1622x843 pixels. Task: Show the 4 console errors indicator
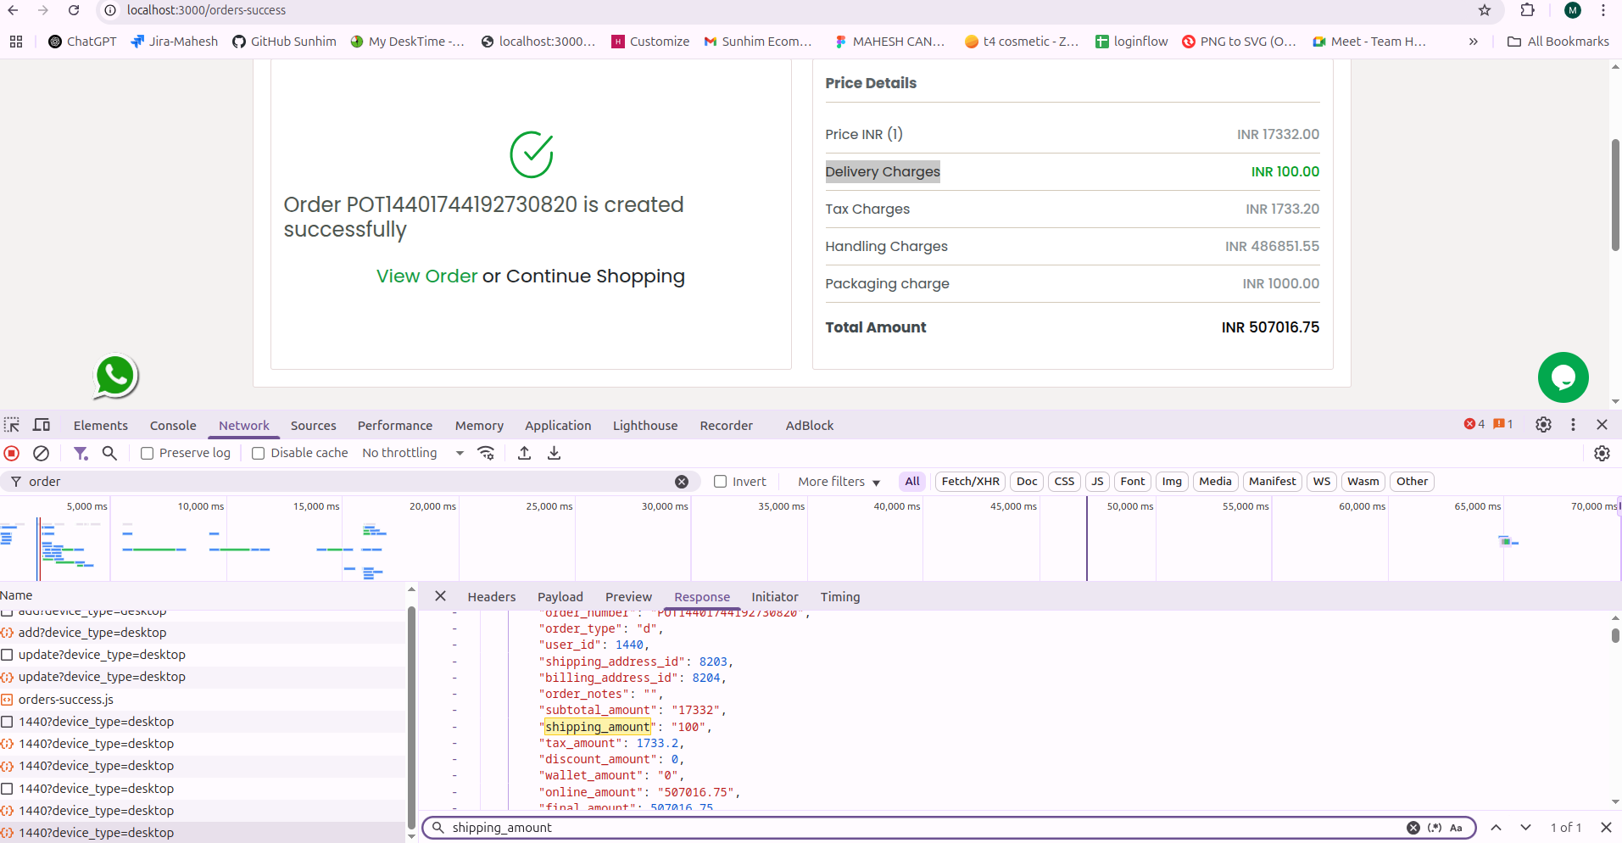[x=1474, y=424]
